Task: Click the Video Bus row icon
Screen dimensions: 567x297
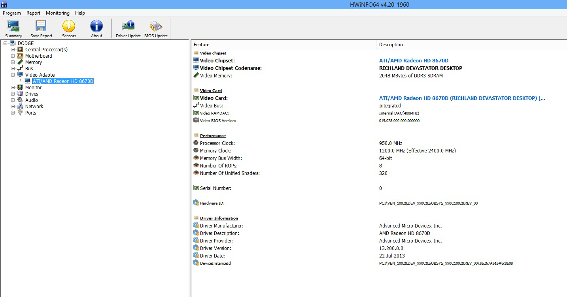Action: (x=196, y=105)
